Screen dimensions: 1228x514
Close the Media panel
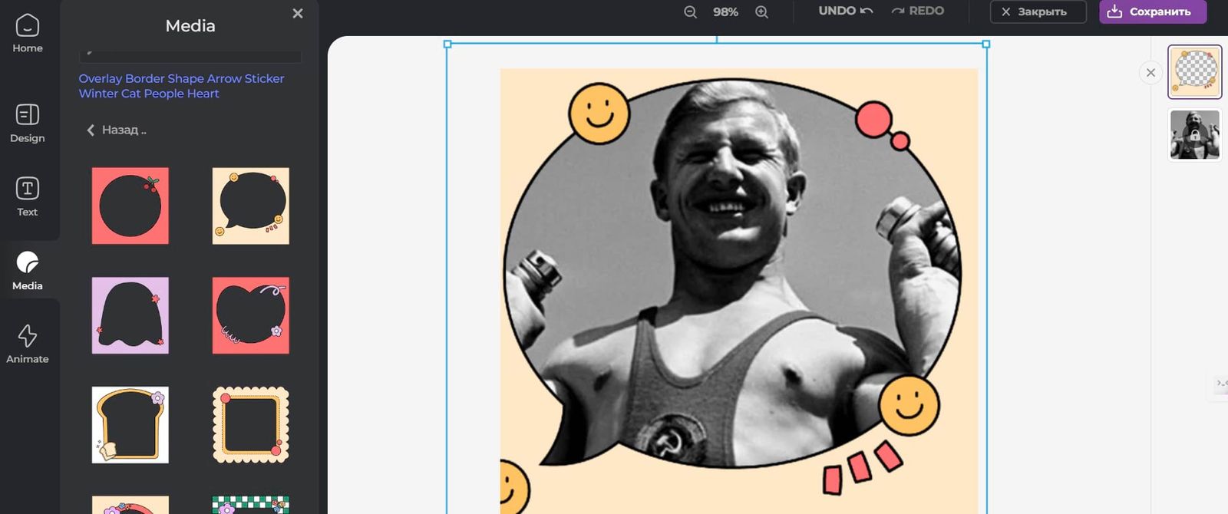tap(298, 14)
